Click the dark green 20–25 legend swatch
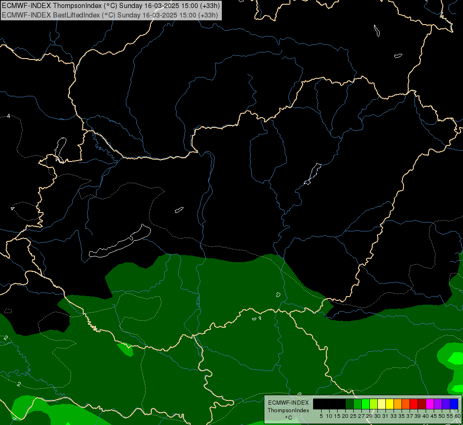This screenshot has width=463, height=425. pos(349,404)
